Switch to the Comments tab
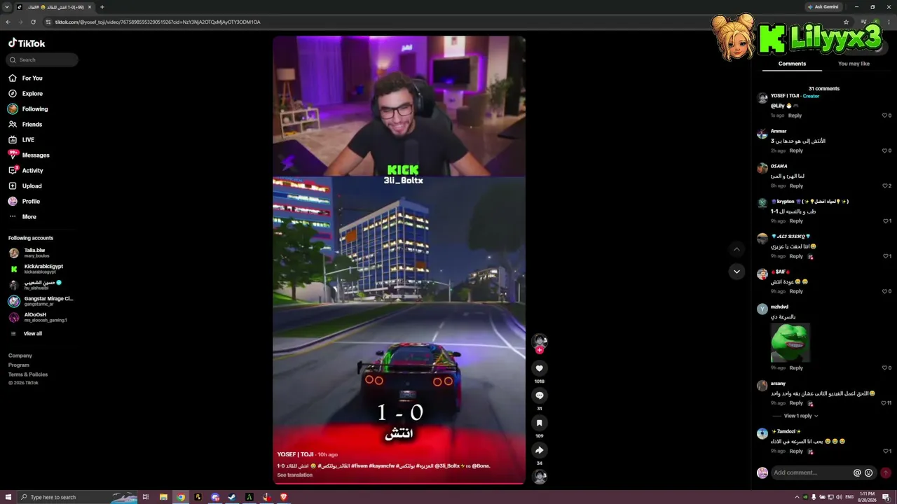 (792, 64)
